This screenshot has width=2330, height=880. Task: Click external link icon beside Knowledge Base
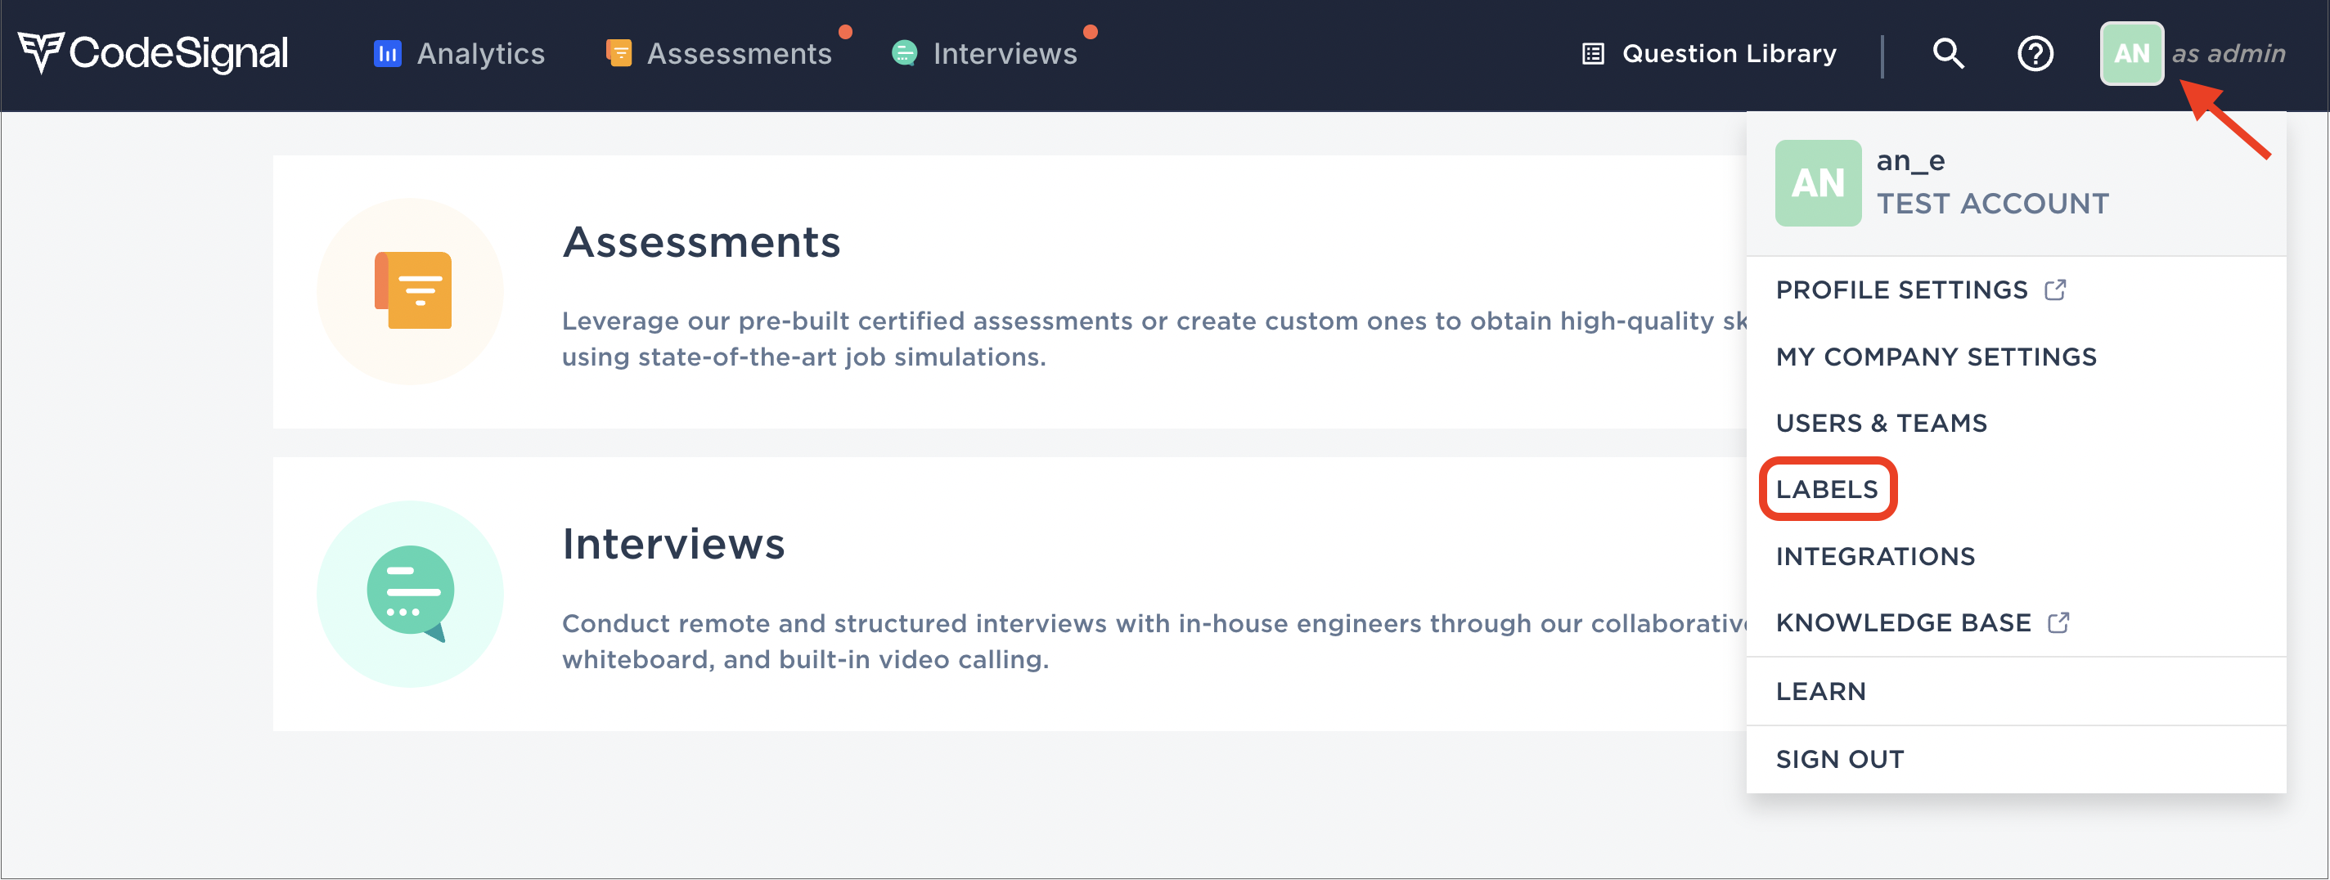[2058, 623]
